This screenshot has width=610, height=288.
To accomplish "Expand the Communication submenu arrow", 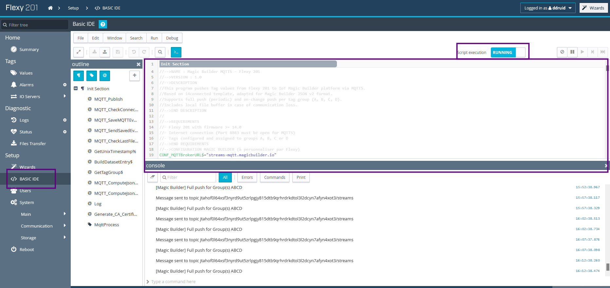I will (x=65, y=226).
